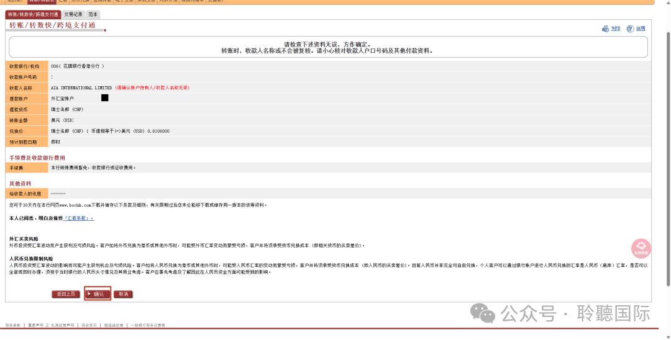Switch to the 范本 template tab
The image size is (671, 340).
click(x=93, y=14)
